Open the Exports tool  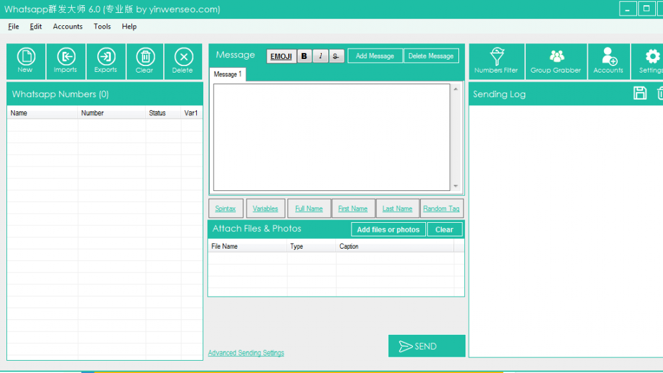pyautogui.click(x=106, y=62)
